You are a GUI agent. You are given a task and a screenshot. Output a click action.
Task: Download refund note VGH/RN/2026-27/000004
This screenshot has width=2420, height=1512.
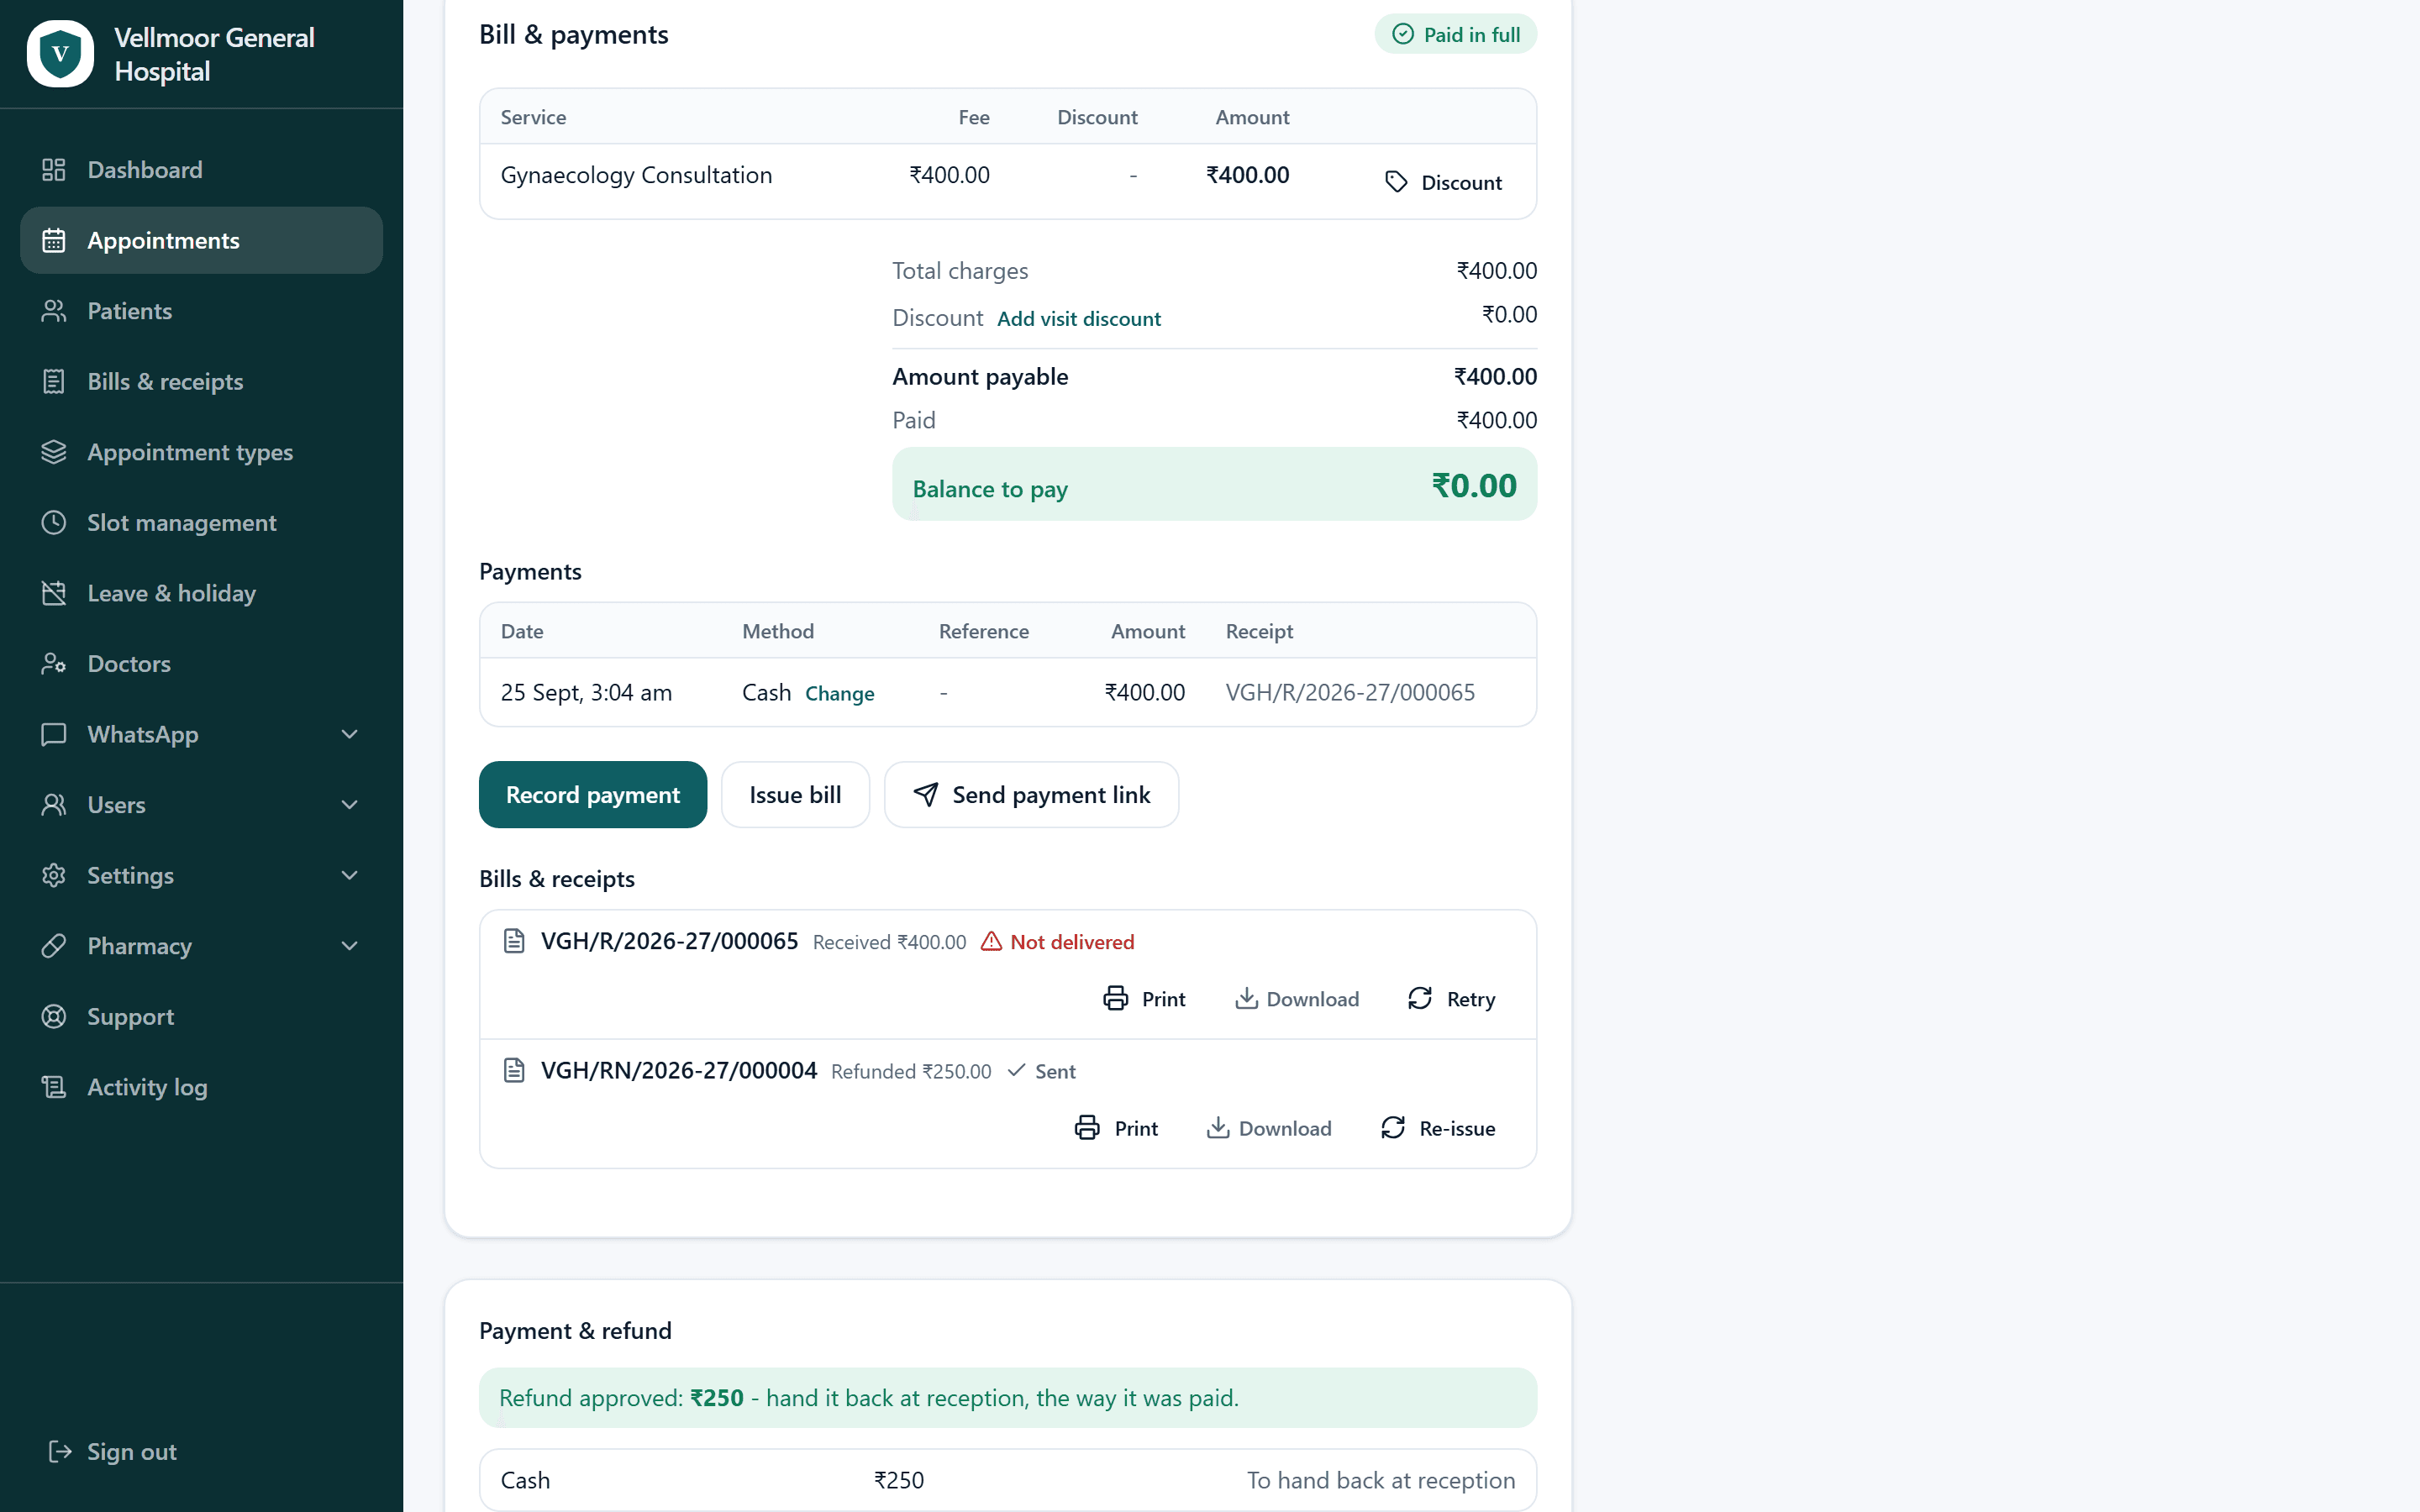coord(1268,1128)
